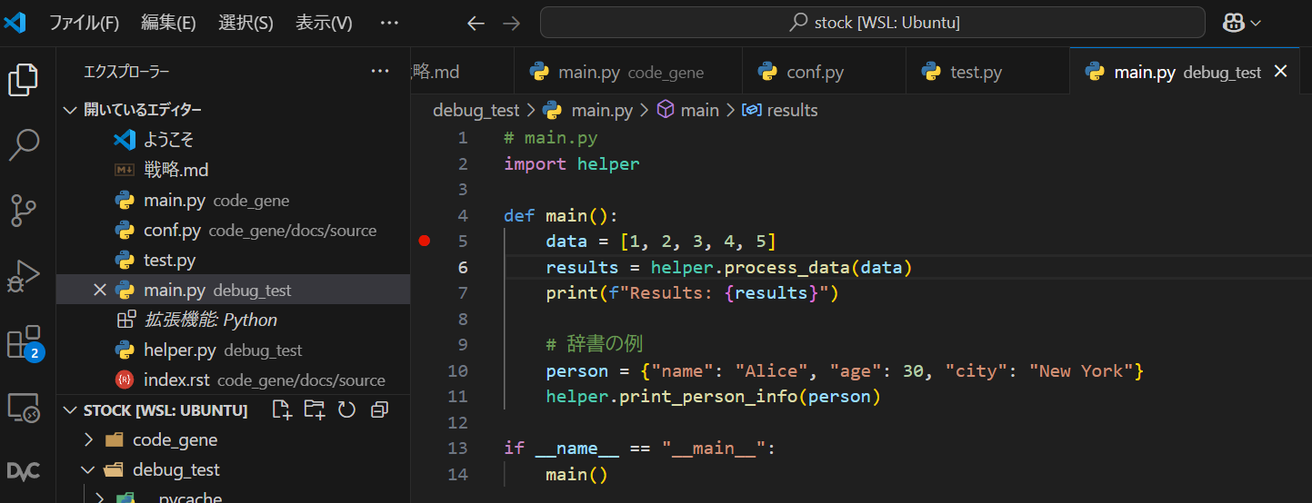The height and width of the screenshot is (503, 1312).
Task: Open 戦略.md in open editors
Action: (233, 170)
